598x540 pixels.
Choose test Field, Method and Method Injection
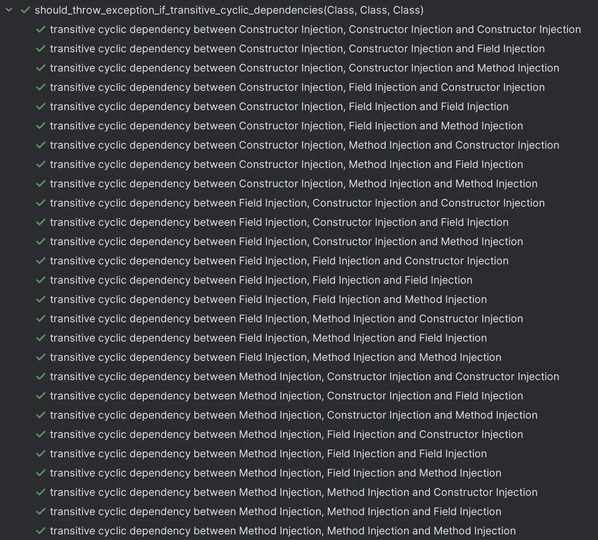point(275,357)
